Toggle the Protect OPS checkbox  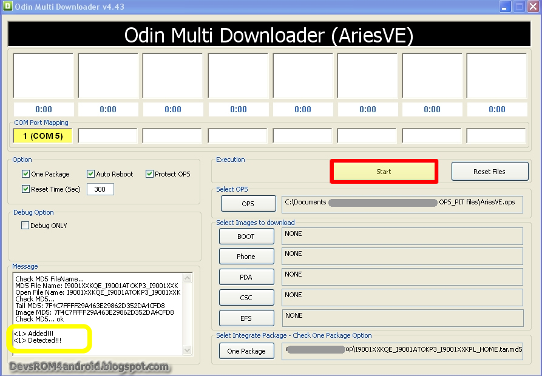pos(149,173)
